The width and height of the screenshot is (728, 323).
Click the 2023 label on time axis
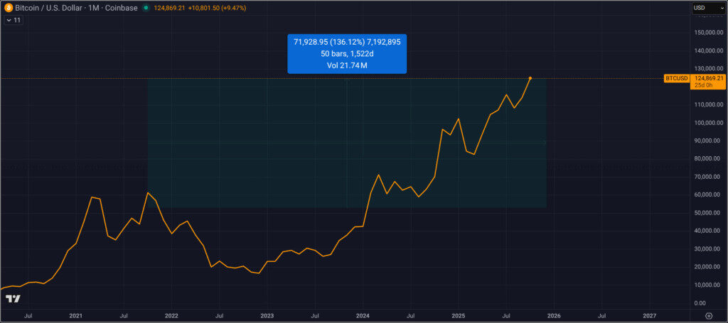[267, 314]
